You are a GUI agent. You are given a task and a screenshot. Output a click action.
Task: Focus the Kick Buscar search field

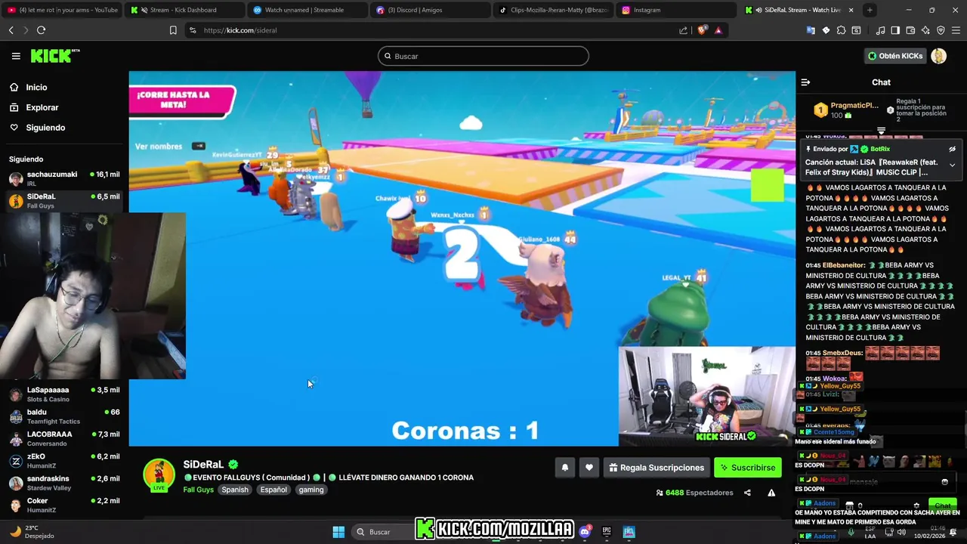tap(483, 56)
